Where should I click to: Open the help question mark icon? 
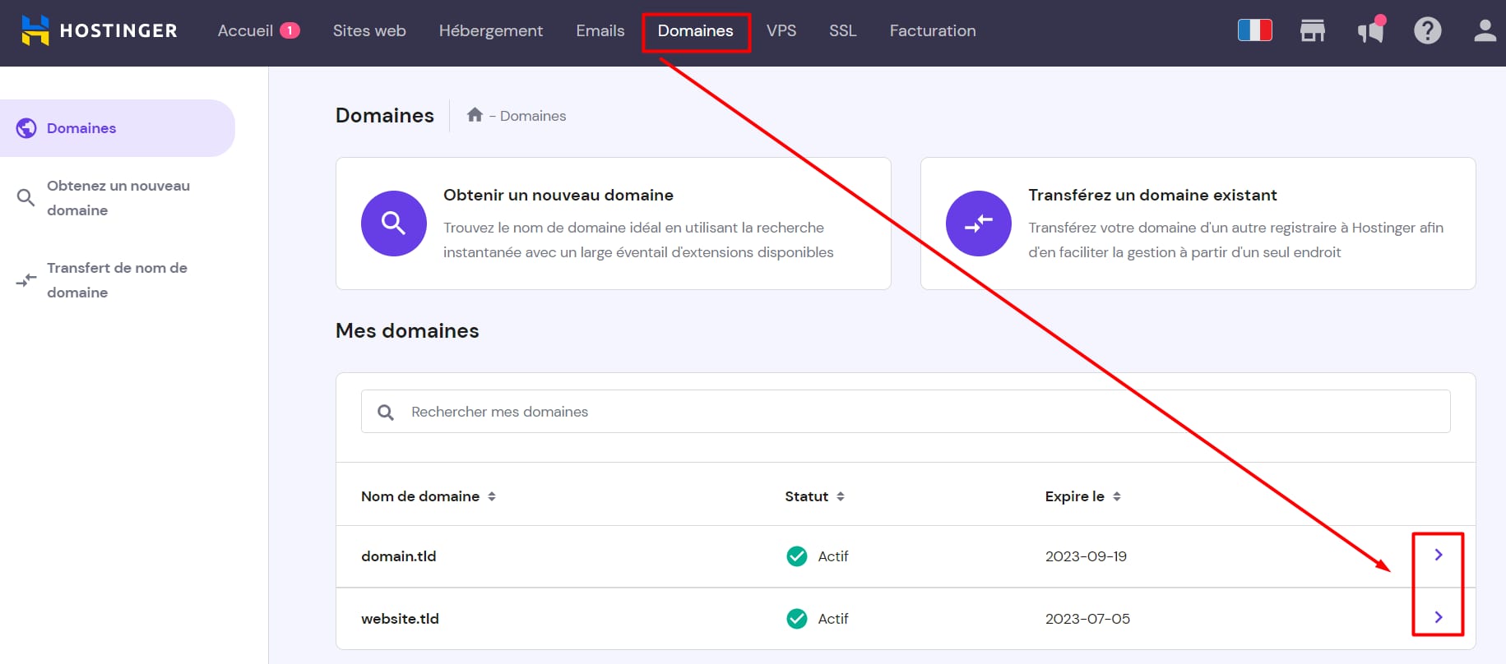pos(1427,30)
